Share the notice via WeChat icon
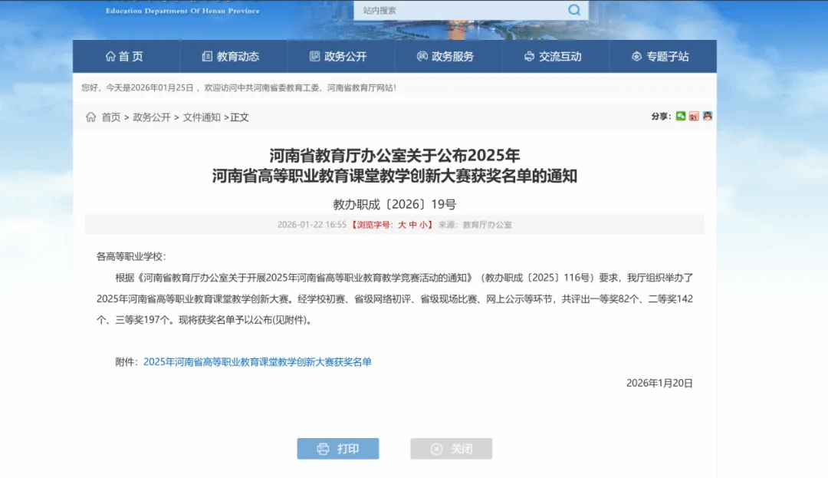 (x=681, y=117)
